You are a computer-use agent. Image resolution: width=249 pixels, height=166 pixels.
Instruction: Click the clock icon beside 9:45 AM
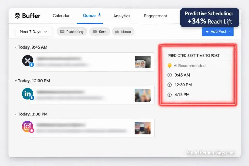pyautogui.click(x=170, y=75)
